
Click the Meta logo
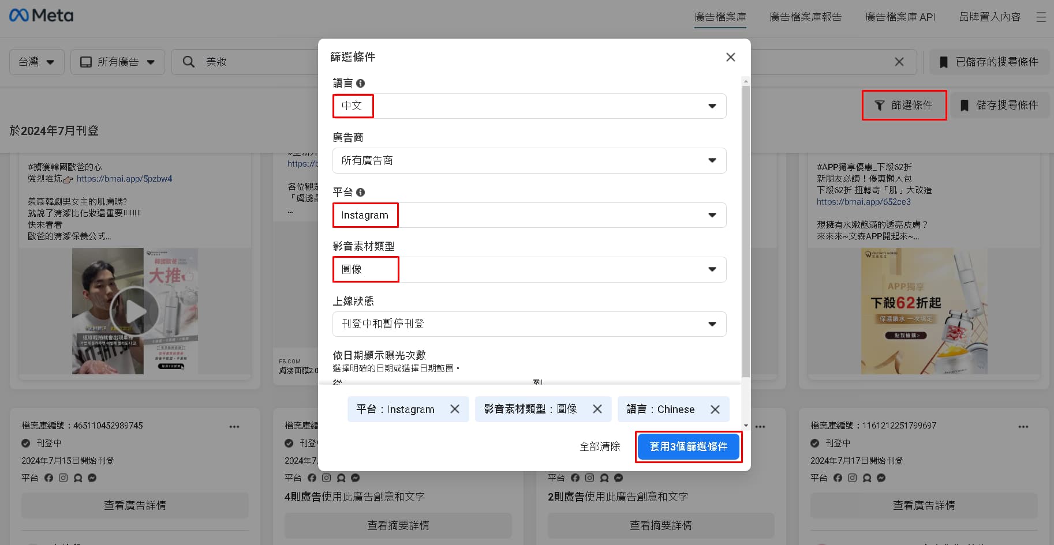(x=41, y=16)
